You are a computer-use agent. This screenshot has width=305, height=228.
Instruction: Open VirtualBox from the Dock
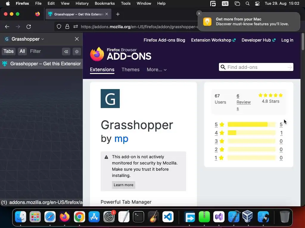click(248, 216)
